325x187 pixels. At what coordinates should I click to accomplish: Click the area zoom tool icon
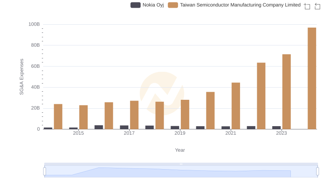click(307, 6)
